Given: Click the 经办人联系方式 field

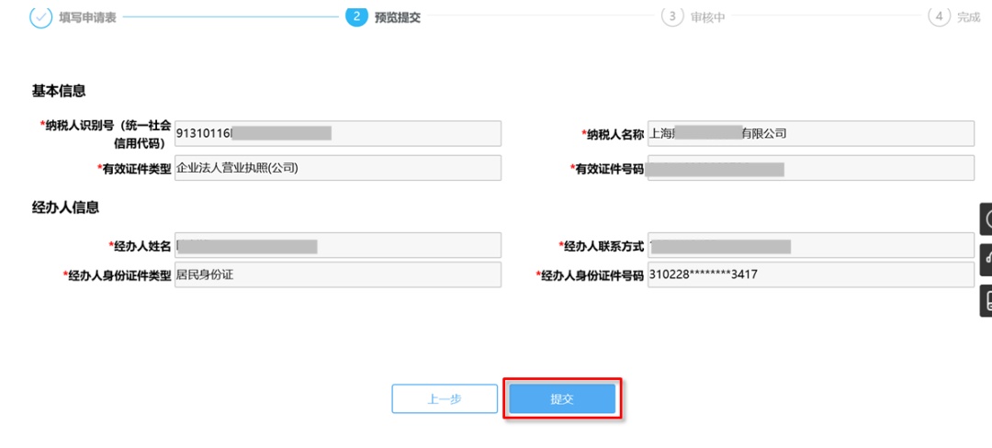Looking at the screenshot, I should click(809, 246).
